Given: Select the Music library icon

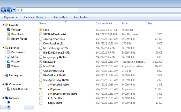Looking at the screenshot, I should point(9,57).
